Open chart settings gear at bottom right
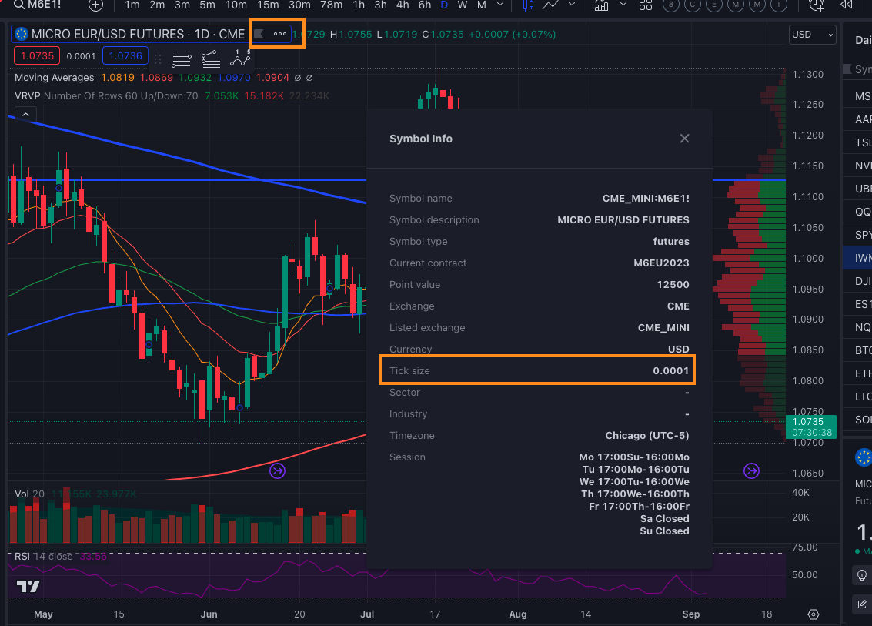Viewport: 872px width, 626px height. click(814, 614)
